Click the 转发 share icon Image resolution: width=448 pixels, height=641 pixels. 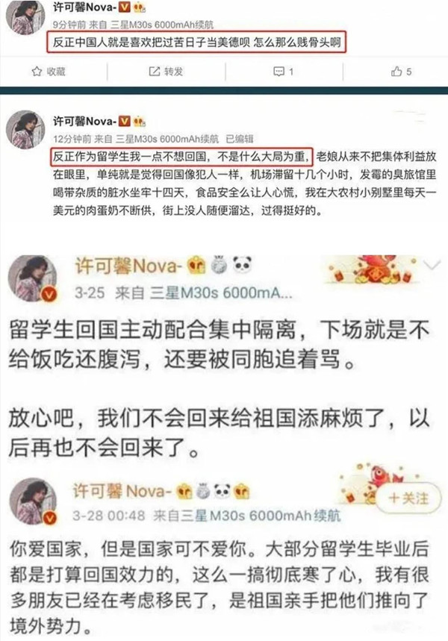coord(155,72)
